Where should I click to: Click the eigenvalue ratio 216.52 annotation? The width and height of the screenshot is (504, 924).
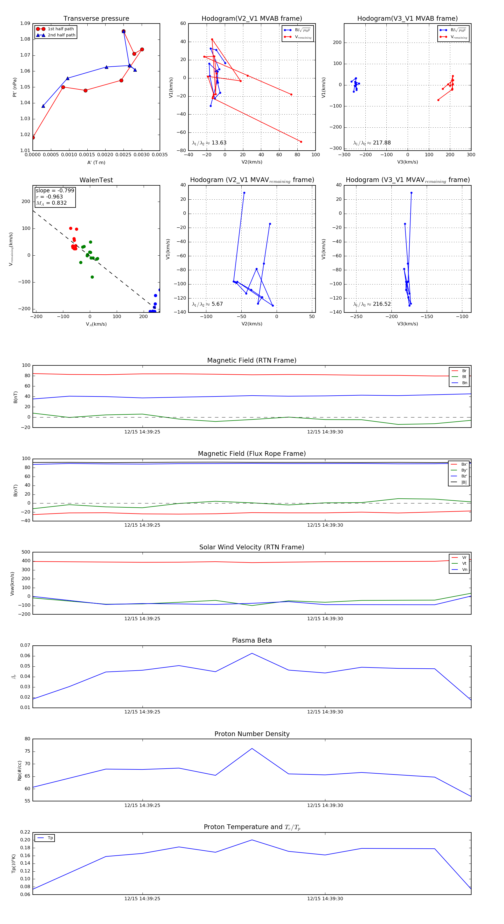tap(372, 304)
